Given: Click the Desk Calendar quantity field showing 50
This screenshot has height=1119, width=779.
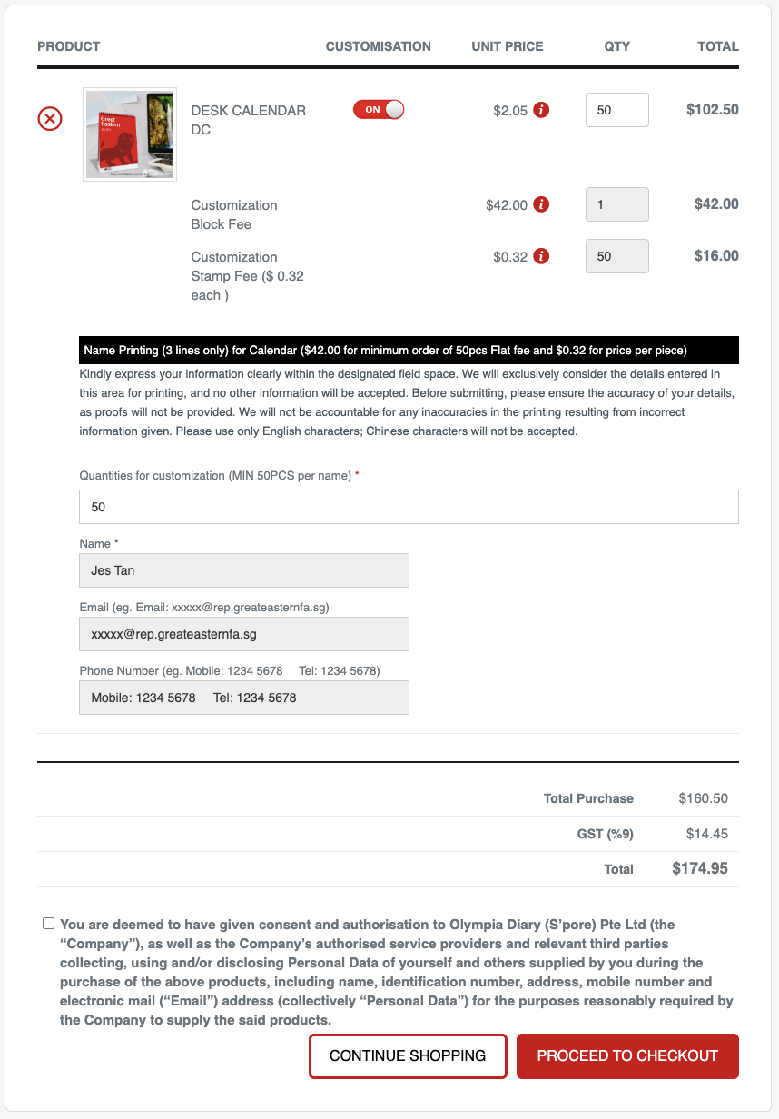Looking at the screenshot, I should click(x=616, y=110).
